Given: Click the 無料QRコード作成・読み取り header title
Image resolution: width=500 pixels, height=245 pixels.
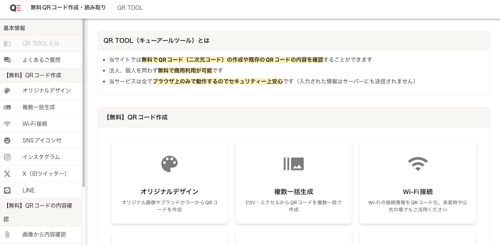Looking at the screenshot, I should (x=68, y=7).
